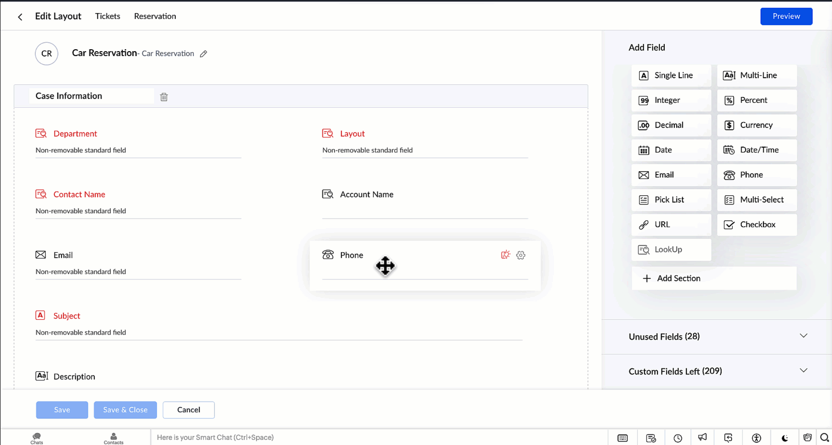Add a Pick List field

[671, 200]
